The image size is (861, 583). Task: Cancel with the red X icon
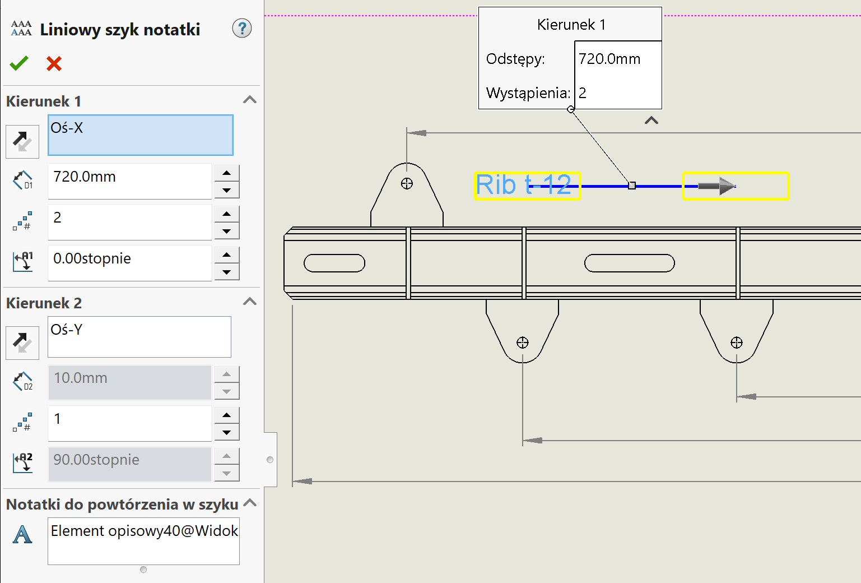[x=54, y=63]
